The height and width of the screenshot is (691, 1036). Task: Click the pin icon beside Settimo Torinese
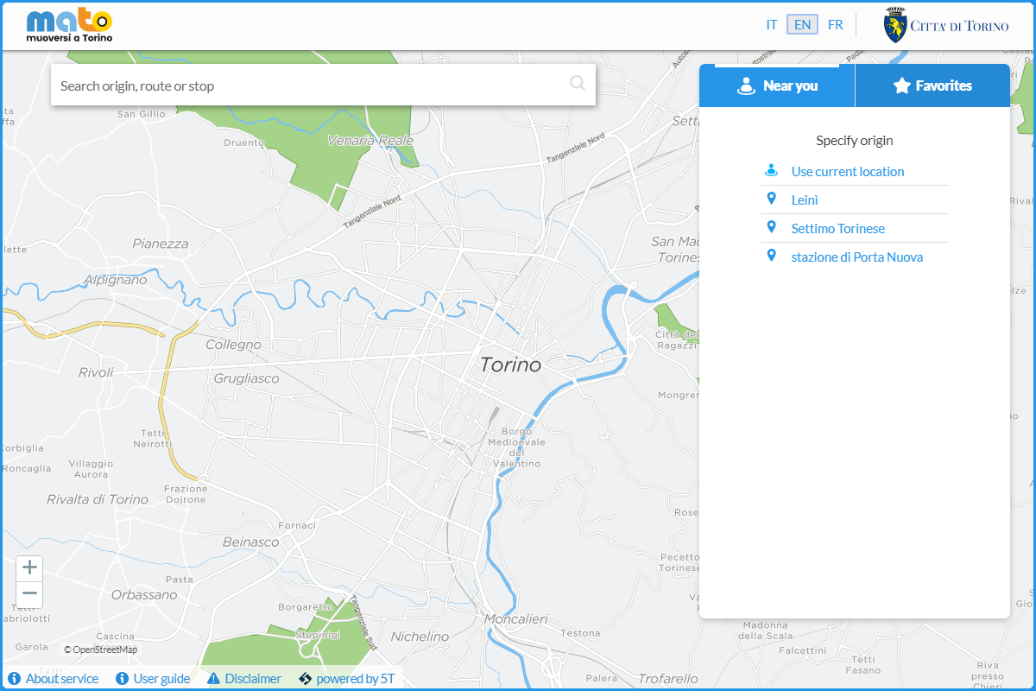772,227
